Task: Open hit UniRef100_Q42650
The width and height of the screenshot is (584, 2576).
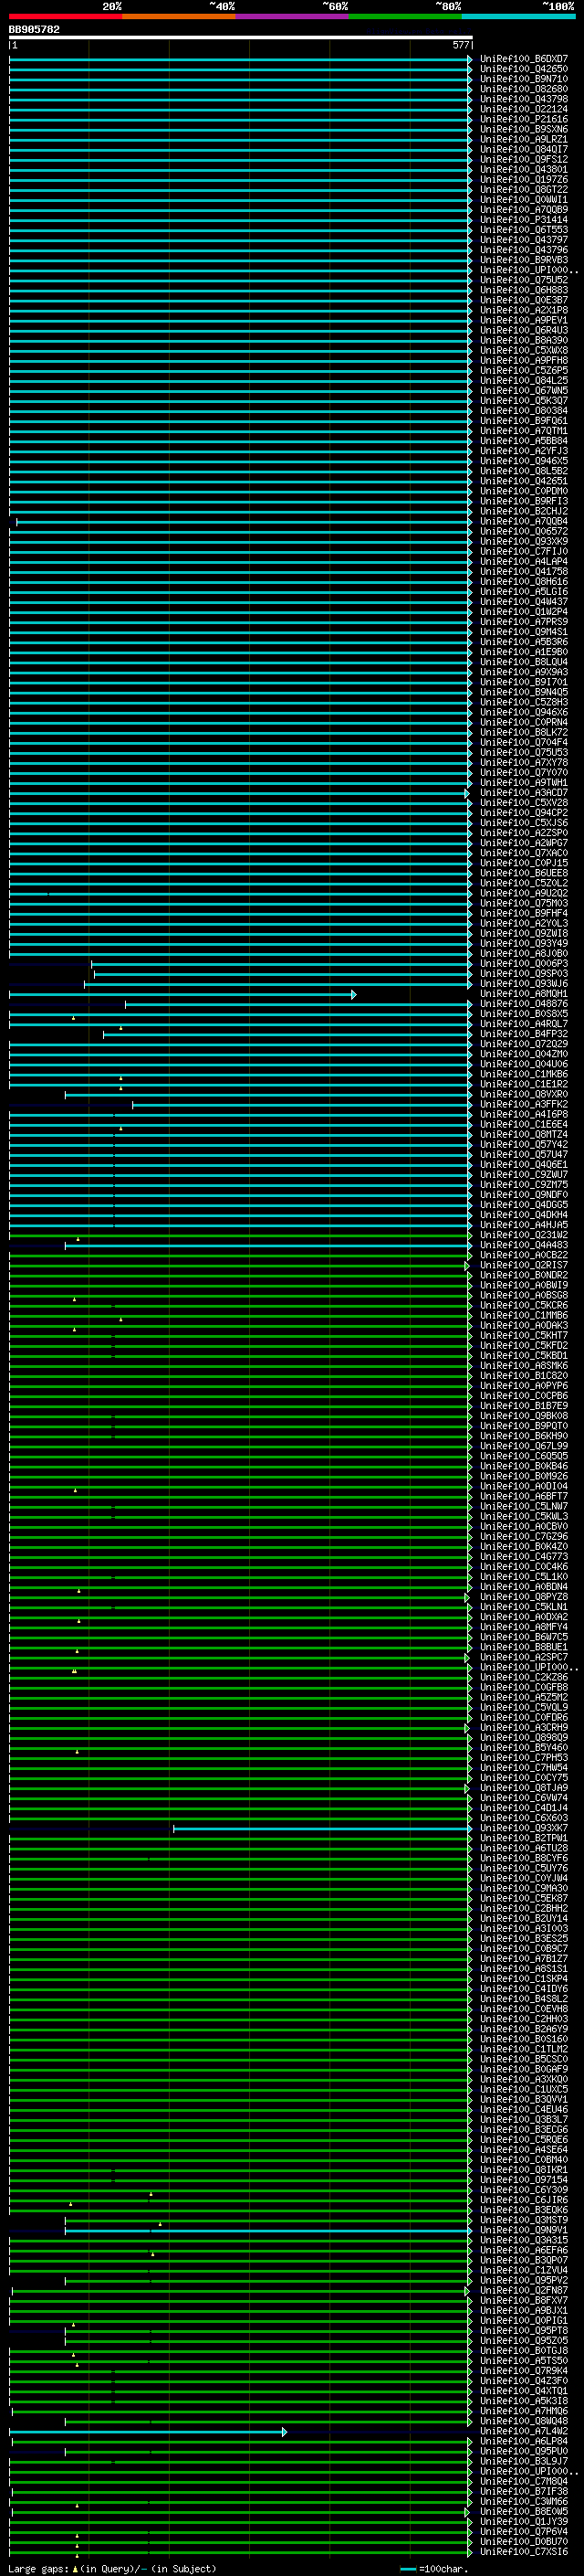Action: point(524,69)
